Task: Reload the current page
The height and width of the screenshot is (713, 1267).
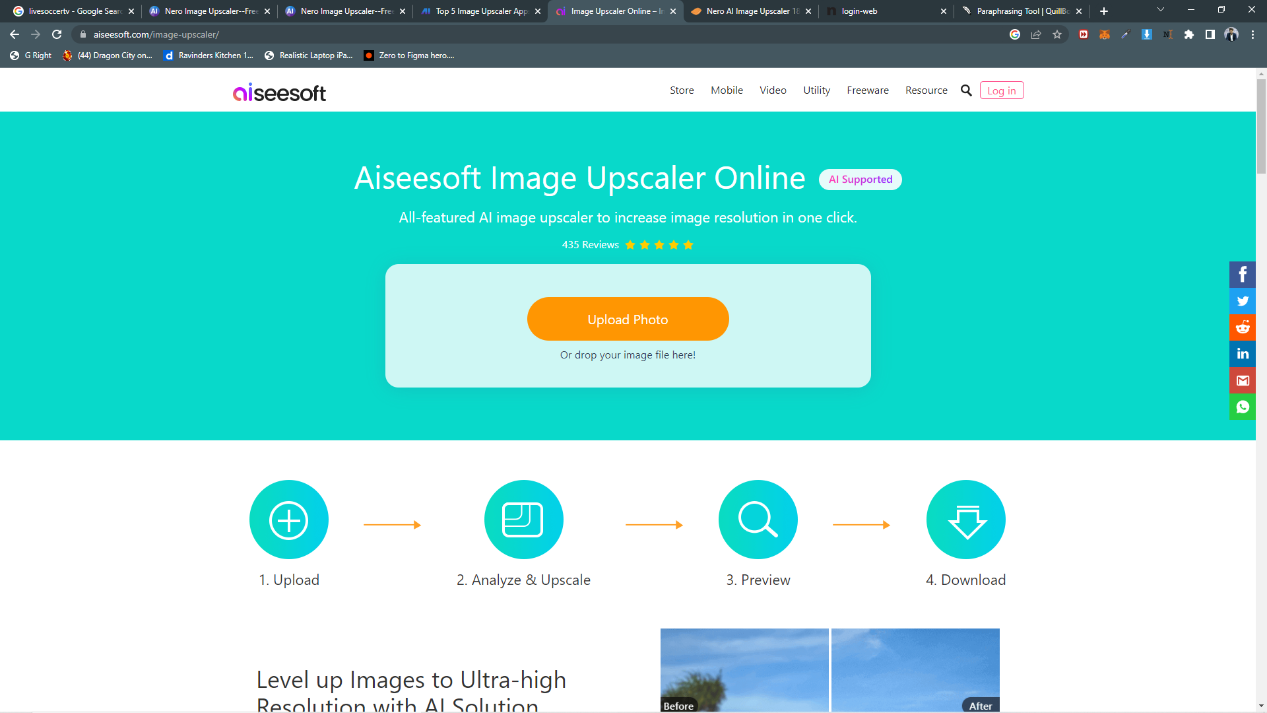Action: tap(57, 34)
